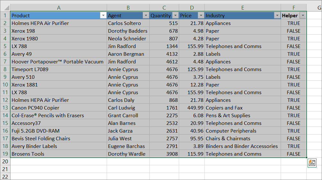Select row 7 header
322x180 pixels.
5,61
